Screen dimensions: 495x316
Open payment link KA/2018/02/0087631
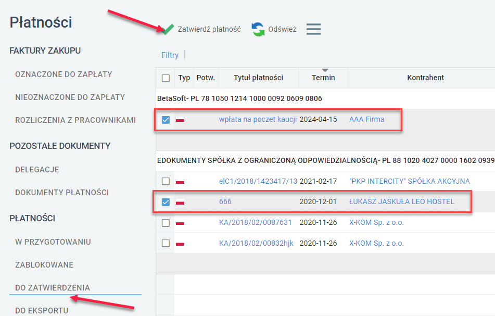[256, 223]
